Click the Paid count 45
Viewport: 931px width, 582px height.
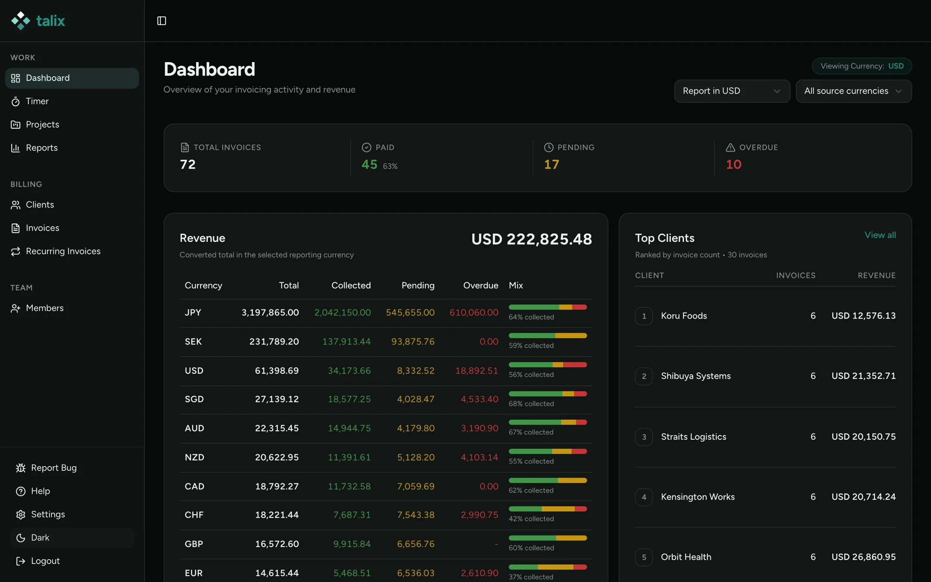(369, 165)
